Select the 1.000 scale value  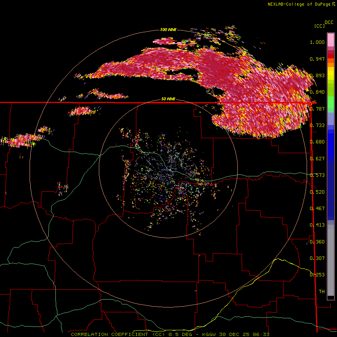pyautogui.click(x=317, y=42)
